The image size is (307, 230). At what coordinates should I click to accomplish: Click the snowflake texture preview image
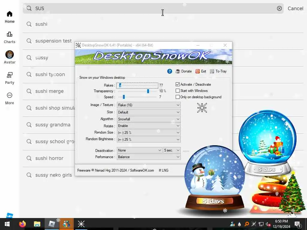click(x=202, y=108)
